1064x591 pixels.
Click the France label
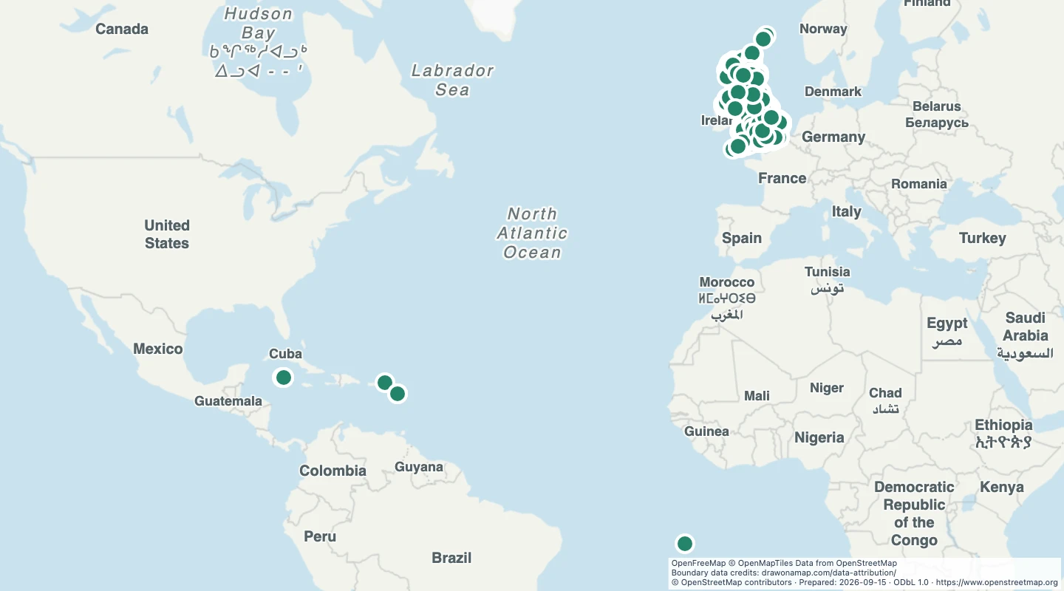pyautogui.click(x=782, y=178)
